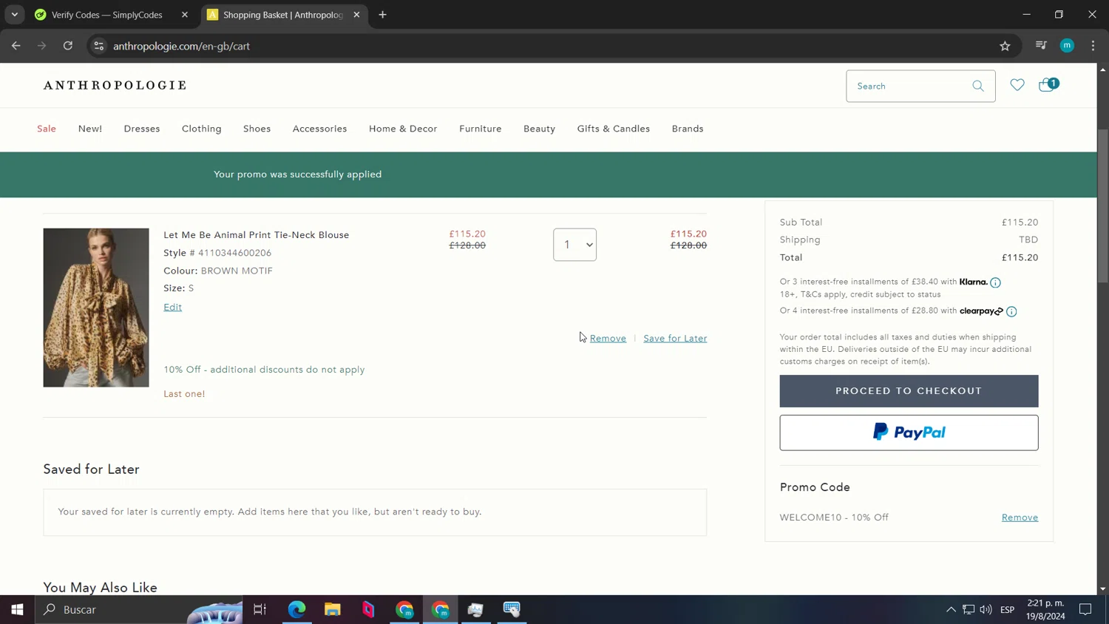Image resolution: width=1109 pixels, height=624 pixels.
Task: Pay with the PayPal button
Action: (x=909, y=433)
